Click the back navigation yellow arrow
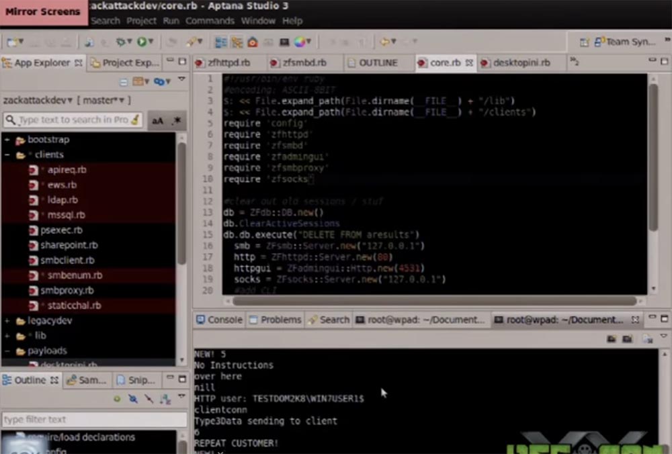The height and width of the screenshot is (454, 672). (x=384, y=42)
